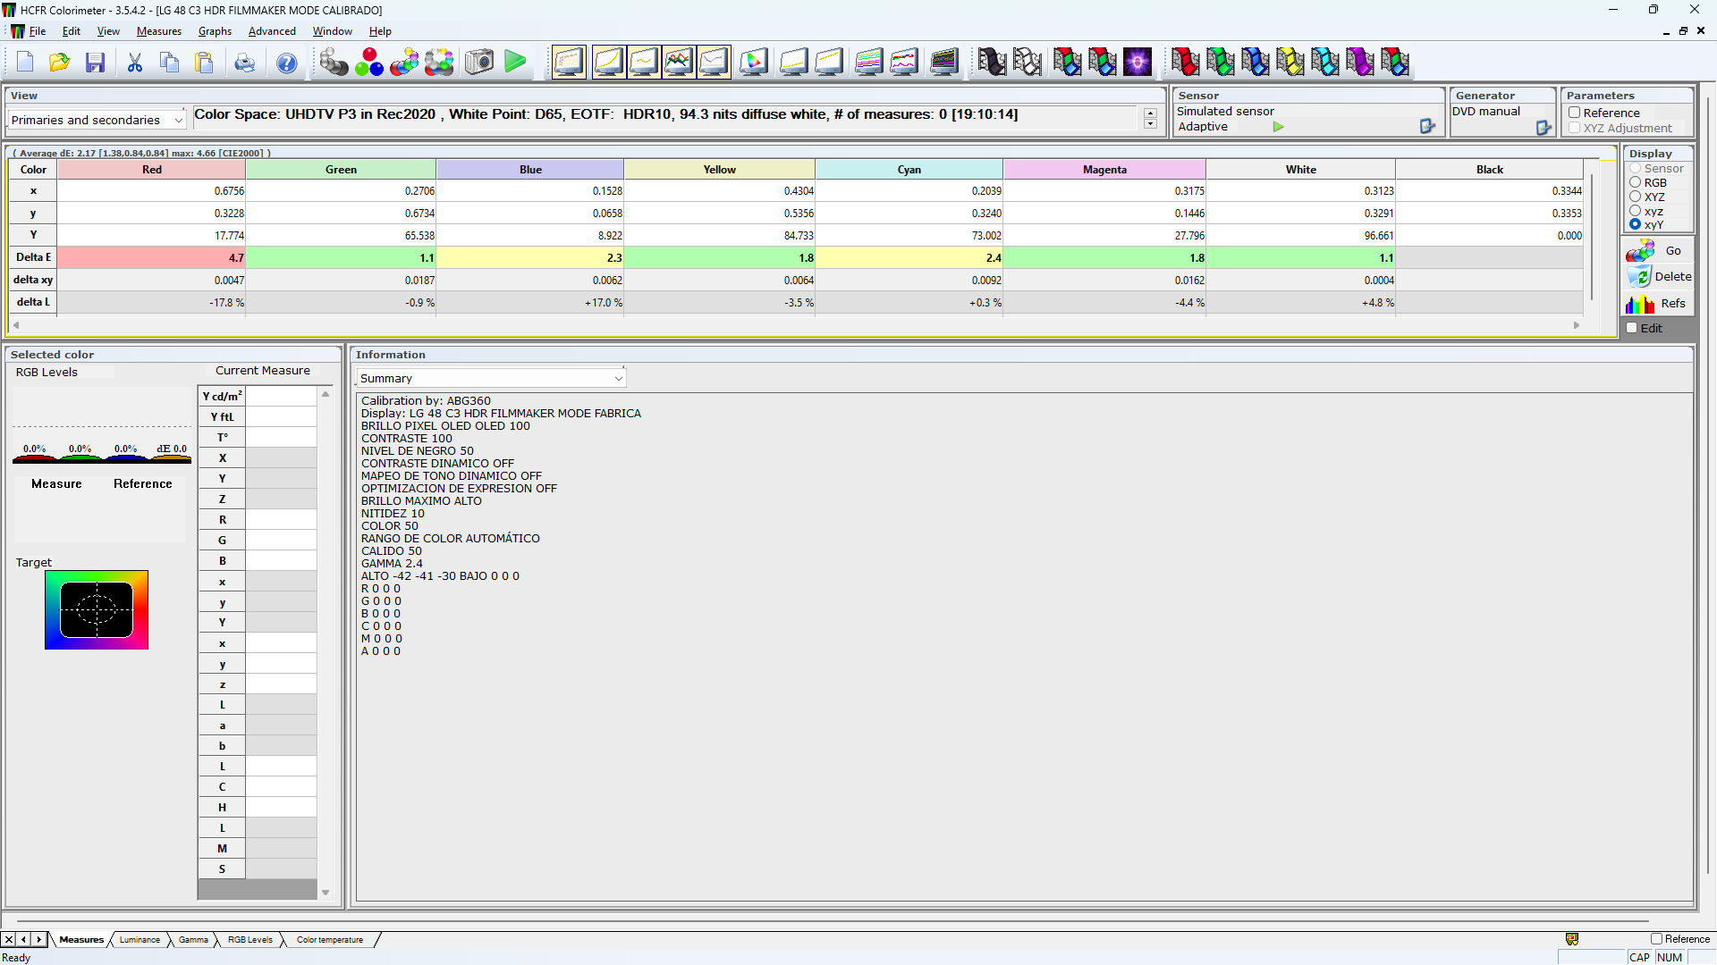Configure the DVD manual generator icon
Image resolution: width=1717 pixels, height=965 pixels.
point(1544,128)
